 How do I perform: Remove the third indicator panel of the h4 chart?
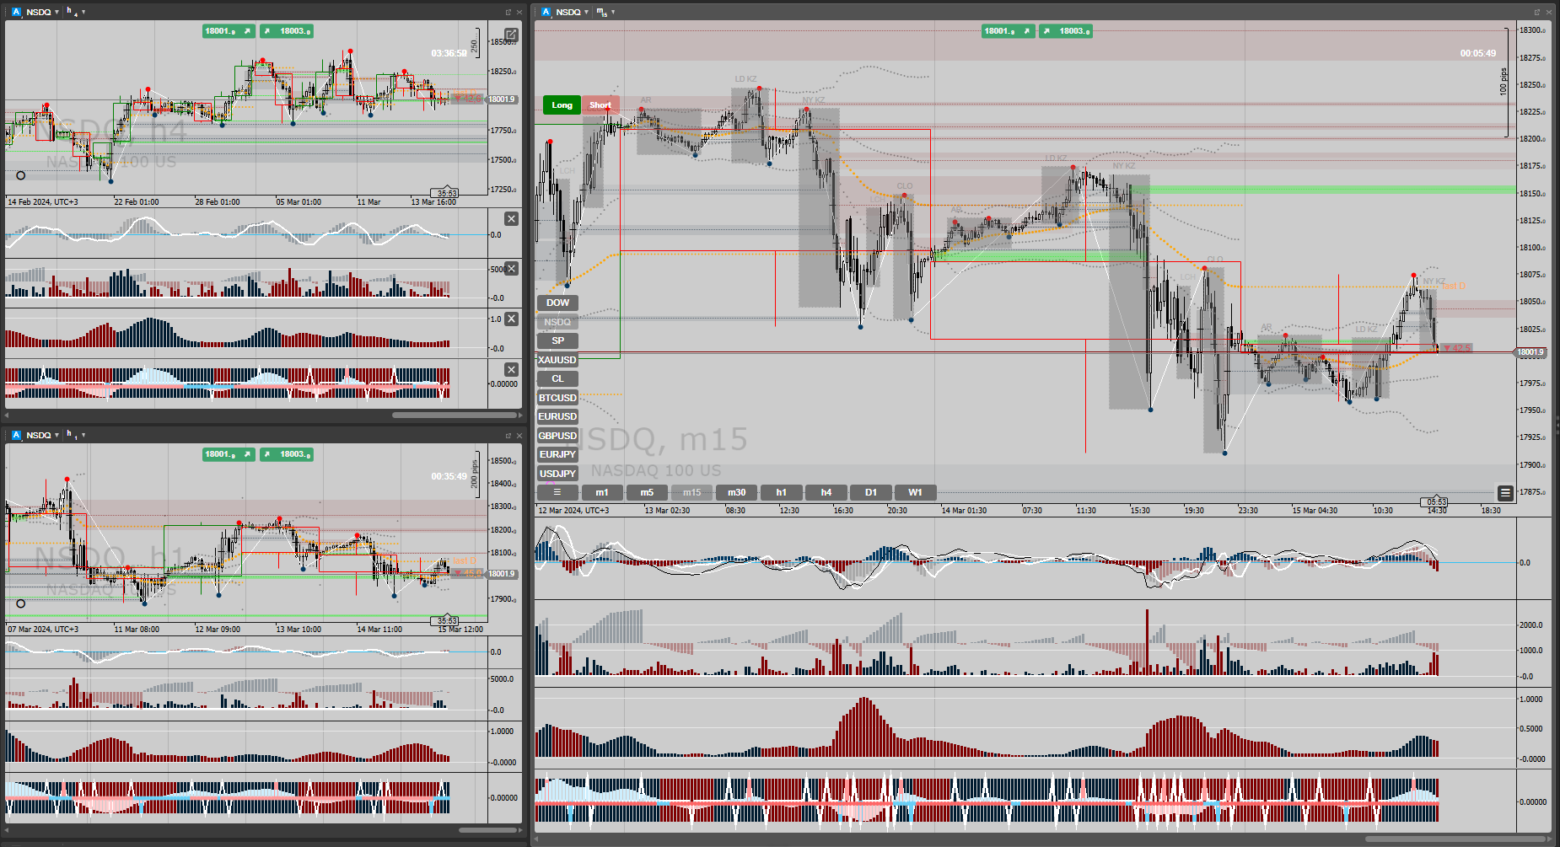point(511,319)
